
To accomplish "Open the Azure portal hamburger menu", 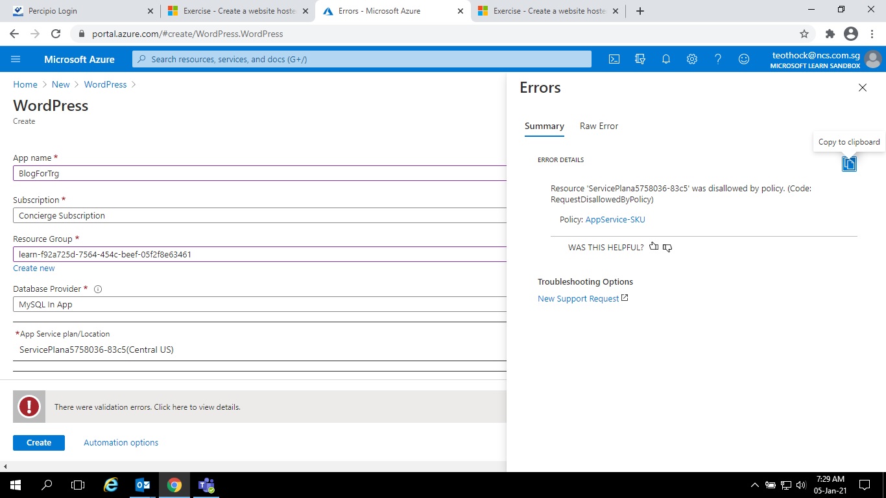I will tap(16, 59).
